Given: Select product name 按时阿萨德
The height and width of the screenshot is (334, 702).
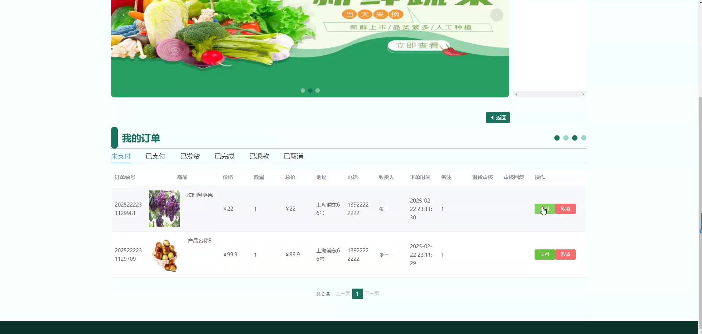Looking at the screenshot, I should click(x=200, y=195).
